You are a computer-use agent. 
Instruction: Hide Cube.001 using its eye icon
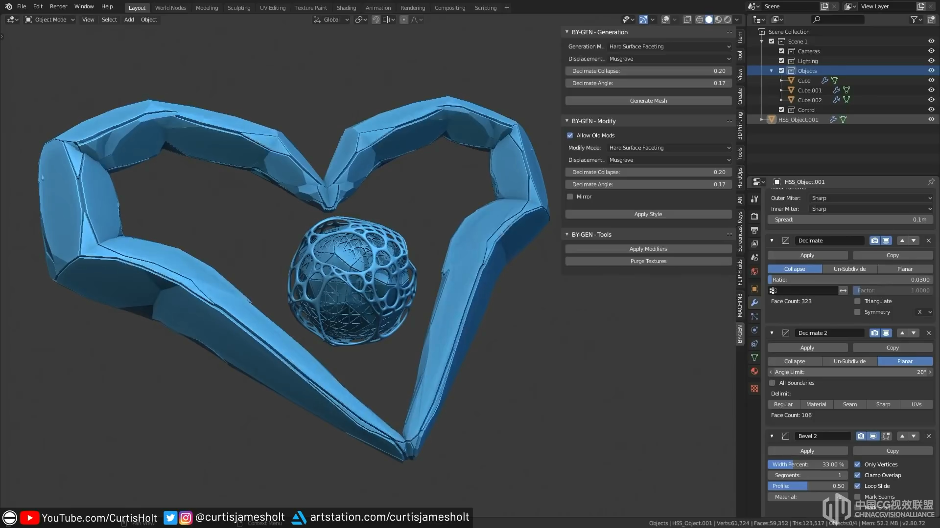coord(931,90)
